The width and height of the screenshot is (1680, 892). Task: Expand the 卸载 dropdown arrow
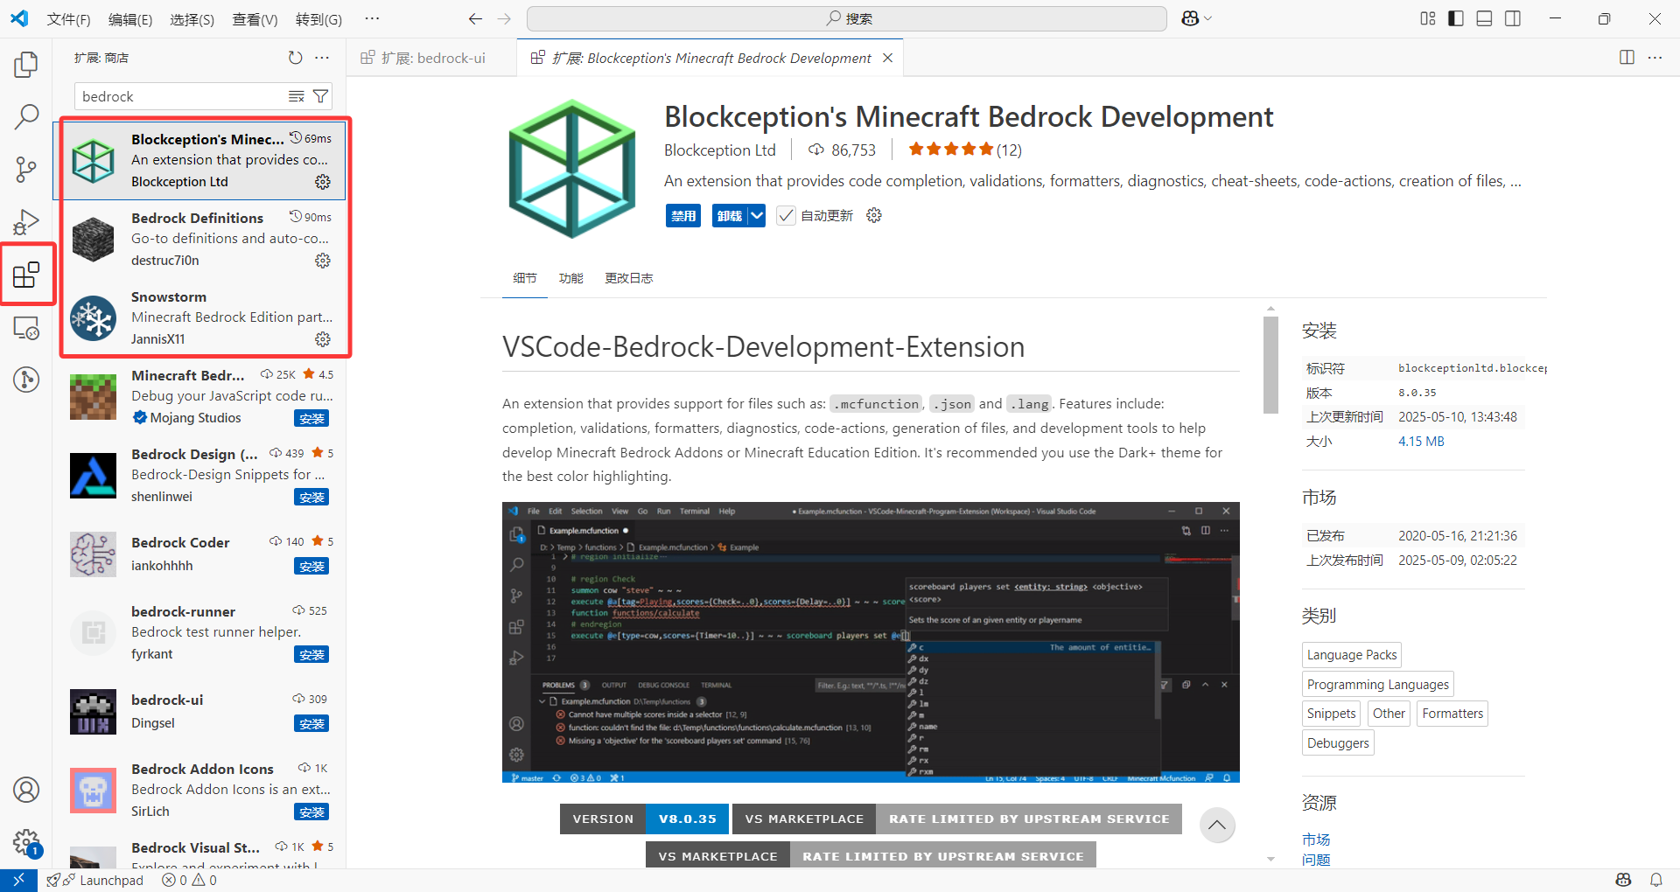pyautogui.click(x=757, y=216)
